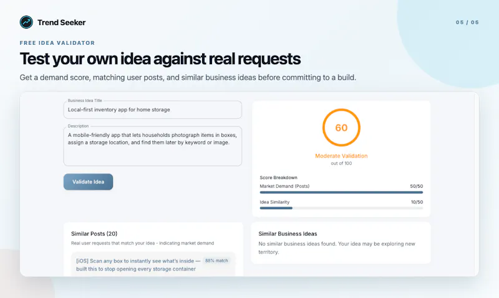Click the Idea Similarity progress bar
The image size is (499, 298).
[341, 208]
